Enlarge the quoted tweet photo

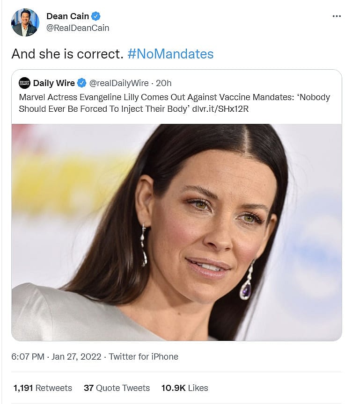click(x=176, y=232)
